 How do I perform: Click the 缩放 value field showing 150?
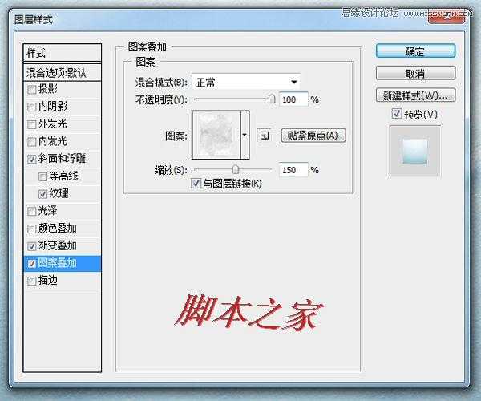tap(293, 170)
